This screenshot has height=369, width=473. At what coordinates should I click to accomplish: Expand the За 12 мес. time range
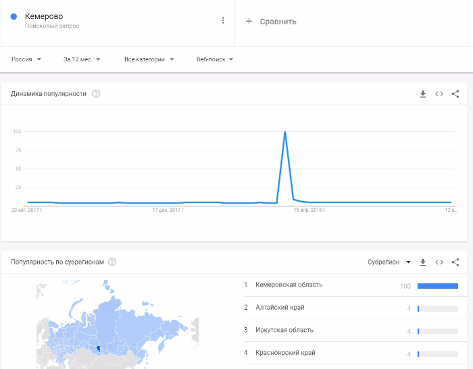(x=82, y=59)
